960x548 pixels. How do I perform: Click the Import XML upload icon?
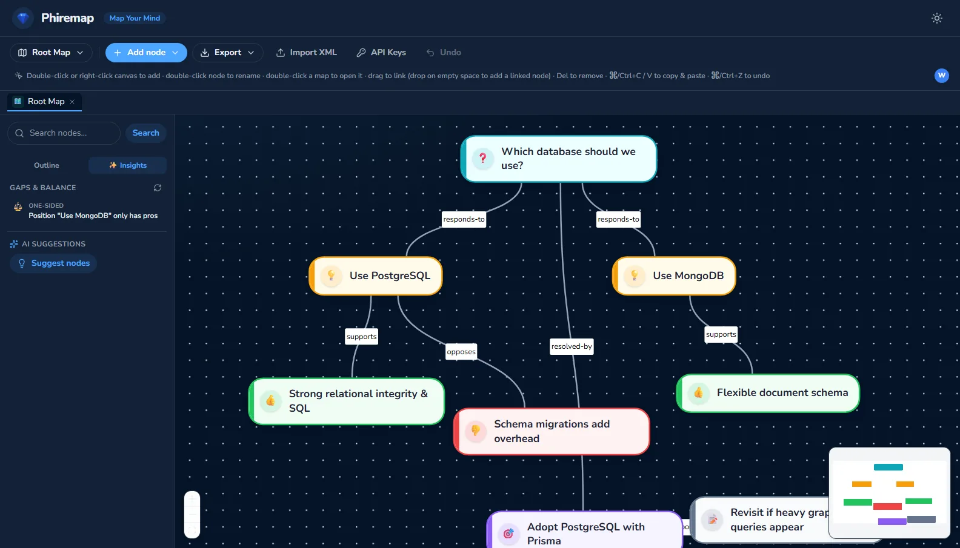coord(281,53)
